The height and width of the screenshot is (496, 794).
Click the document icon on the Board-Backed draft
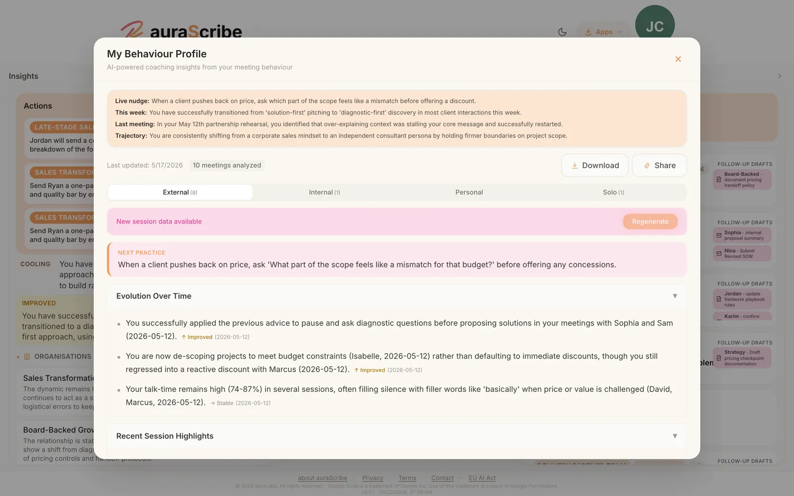[719, 180]
